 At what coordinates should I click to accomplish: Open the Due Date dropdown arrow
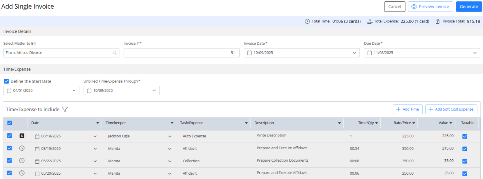coord(475,53)
